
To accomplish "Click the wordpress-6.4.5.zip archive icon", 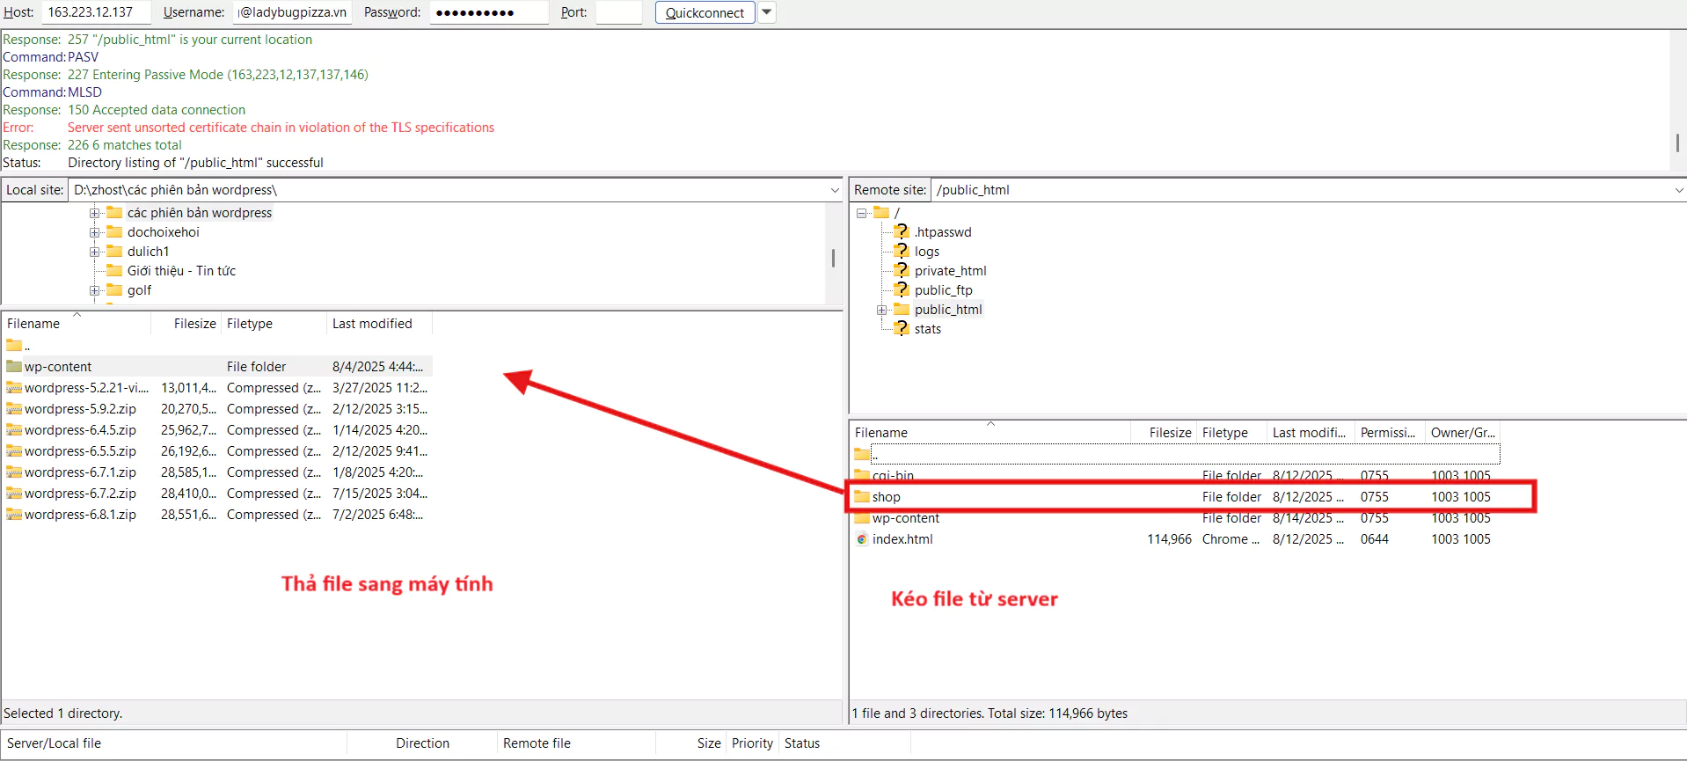I will point(14,429).
